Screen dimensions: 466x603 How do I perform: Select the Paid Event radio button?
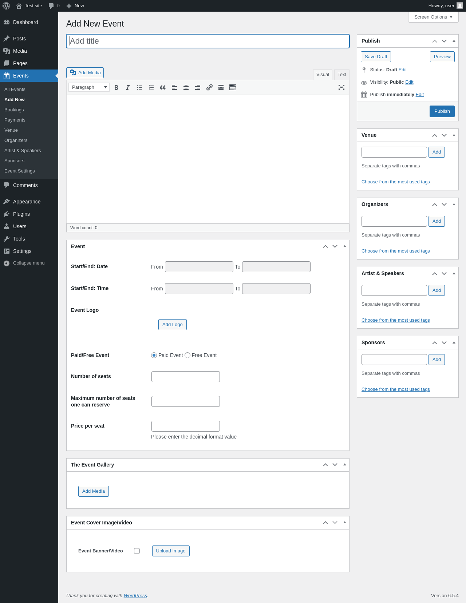click(154, 355)
